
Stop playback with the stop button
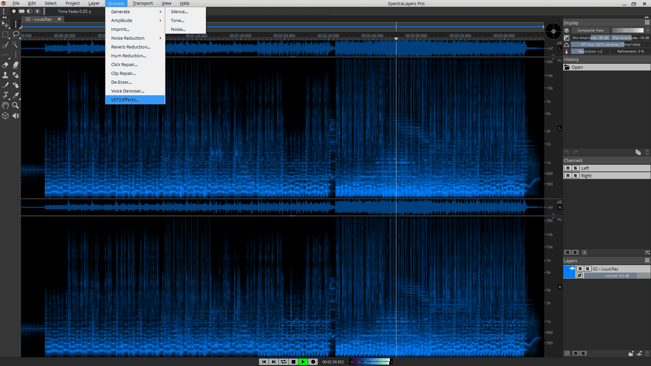pos(293,362)
